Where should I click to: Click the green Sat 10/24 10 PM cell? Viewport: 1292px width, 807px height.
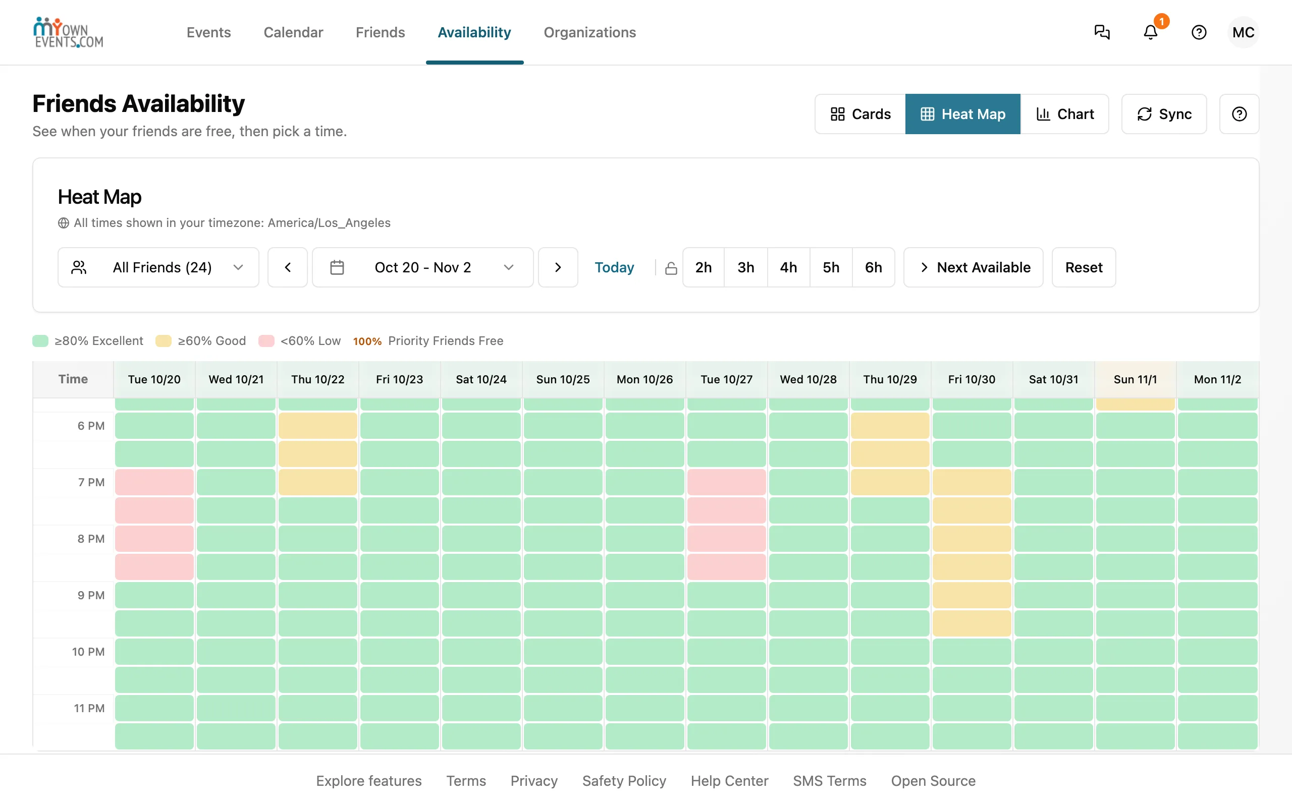pos(481,652)
